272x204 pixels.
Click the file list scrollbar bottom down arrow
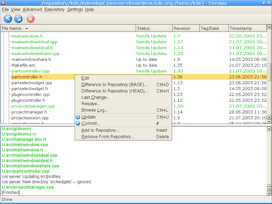pos(269,121)
